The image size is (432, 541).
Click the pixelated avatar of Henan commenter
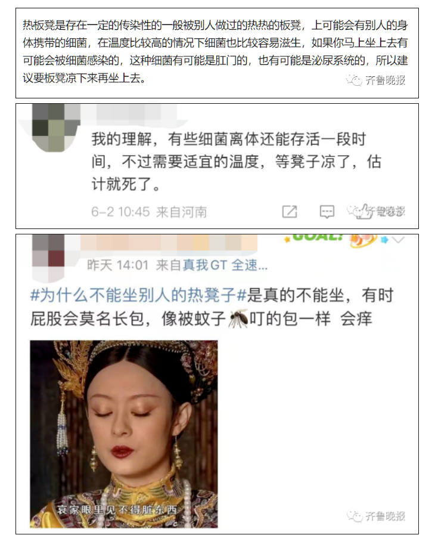coord(56,128)
